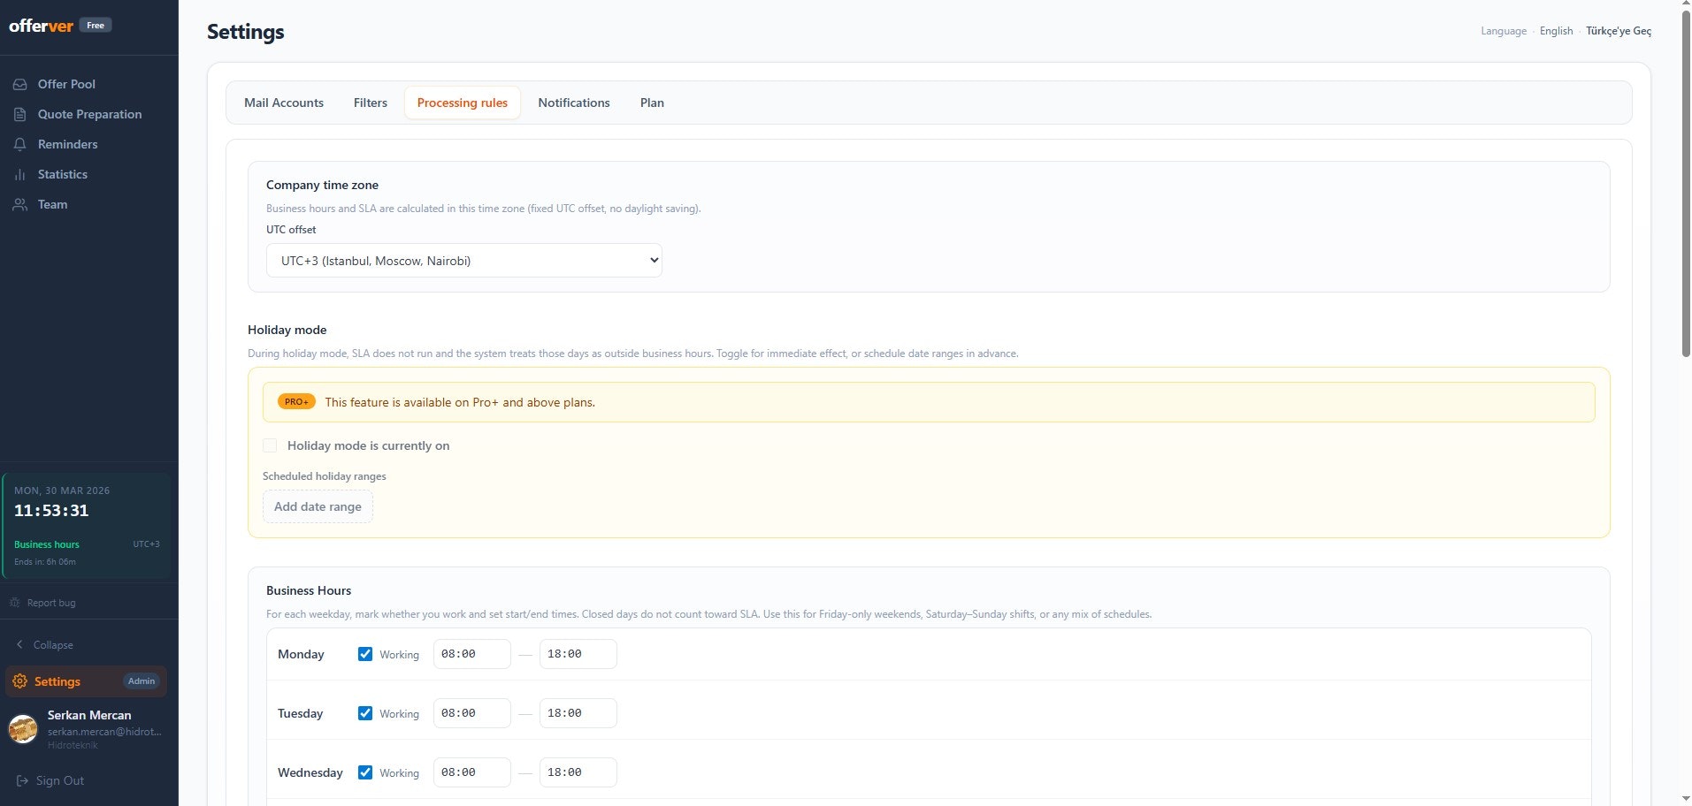Collapse the sidebar using Collapse button

click(x=44, y=644)
